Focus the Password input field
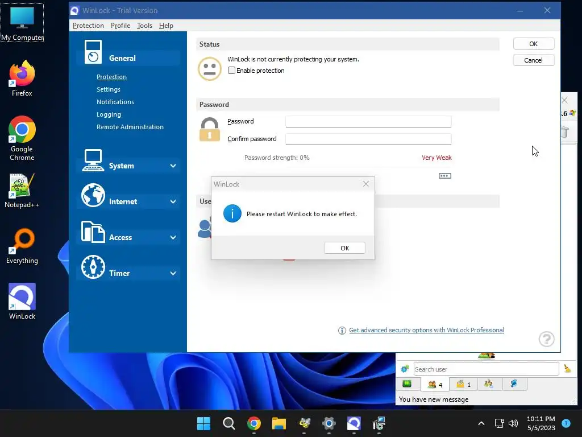The image size is (582, 437). click(x=368, y=121)
